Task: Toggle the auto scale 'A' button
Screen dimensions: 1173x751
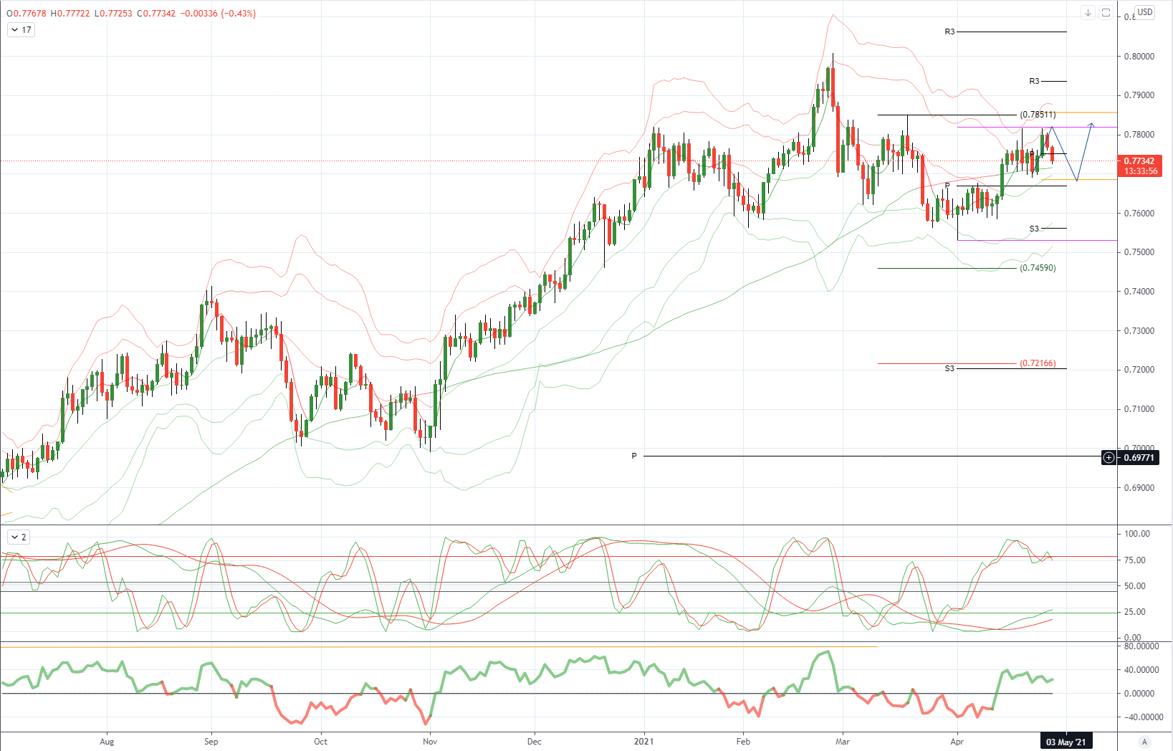Action: 1144,742
